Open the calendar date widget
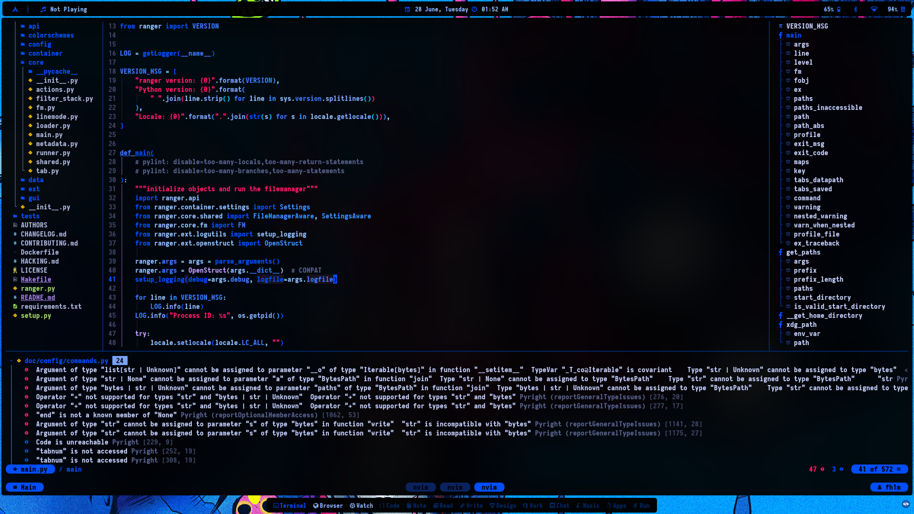Screen dimensions: 914x514 pos(437,9)
